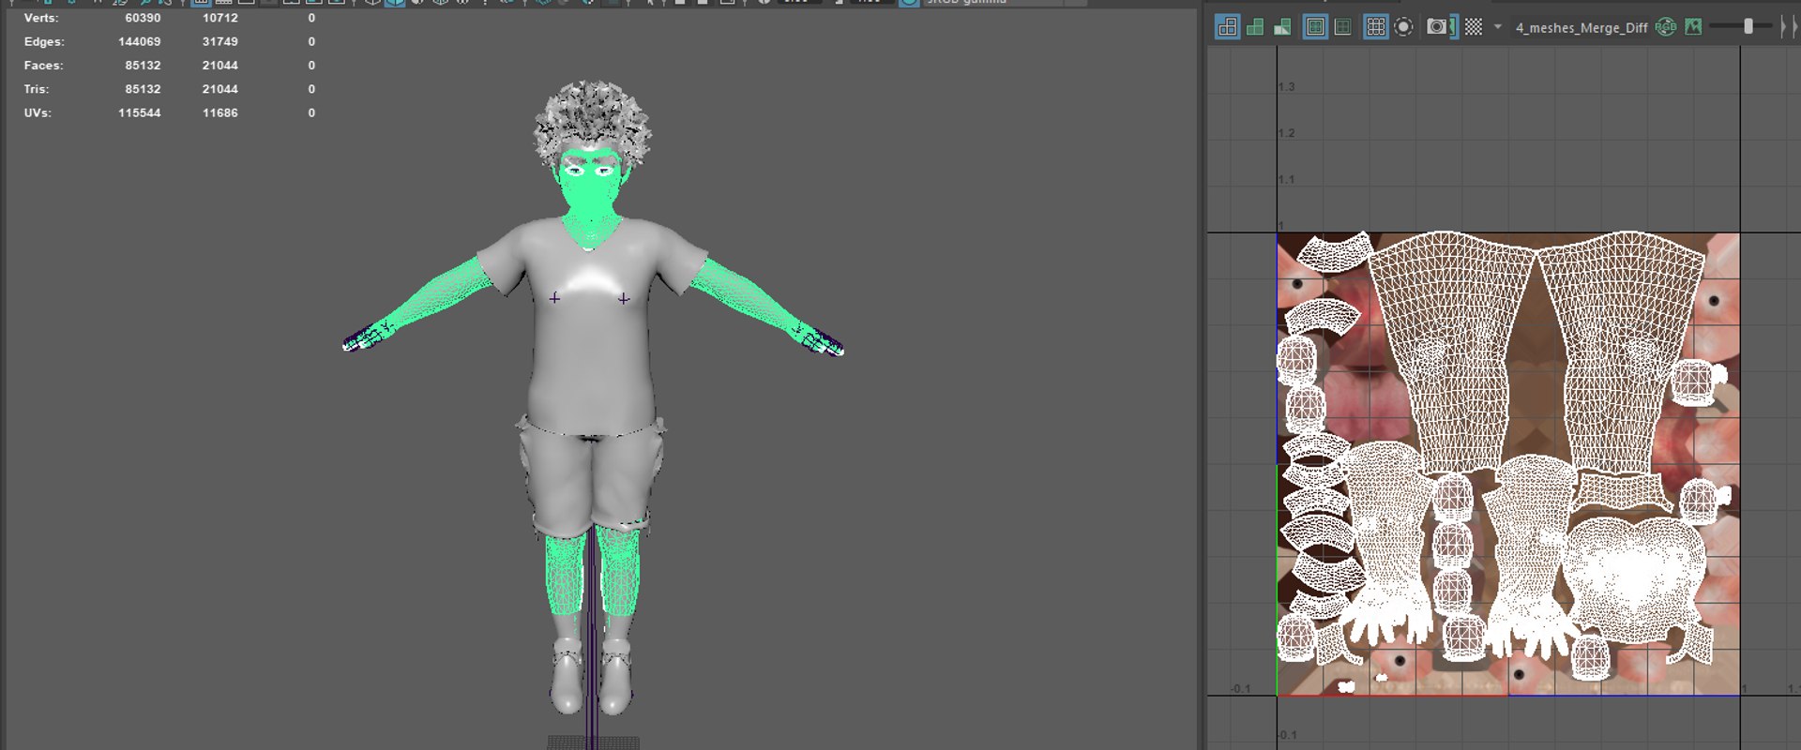Image resolution: width=1801 pixels, height=750 pixels.
Task: Adjust the image dimming slider handle
Action: [x=1748, y=27]
